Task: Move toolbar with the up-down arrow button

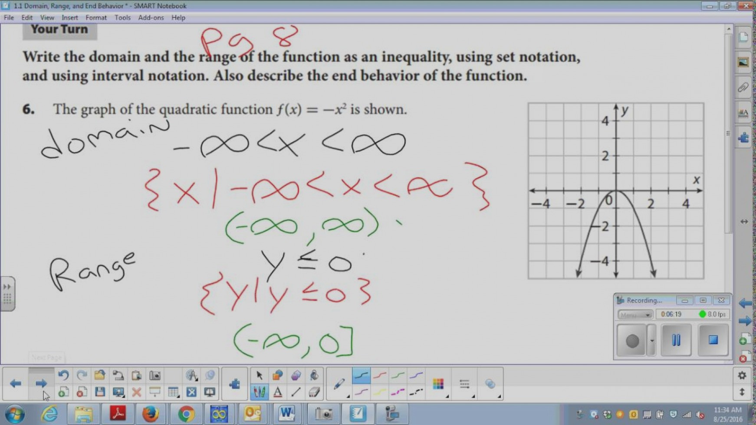Action: [x=742, y=392]
